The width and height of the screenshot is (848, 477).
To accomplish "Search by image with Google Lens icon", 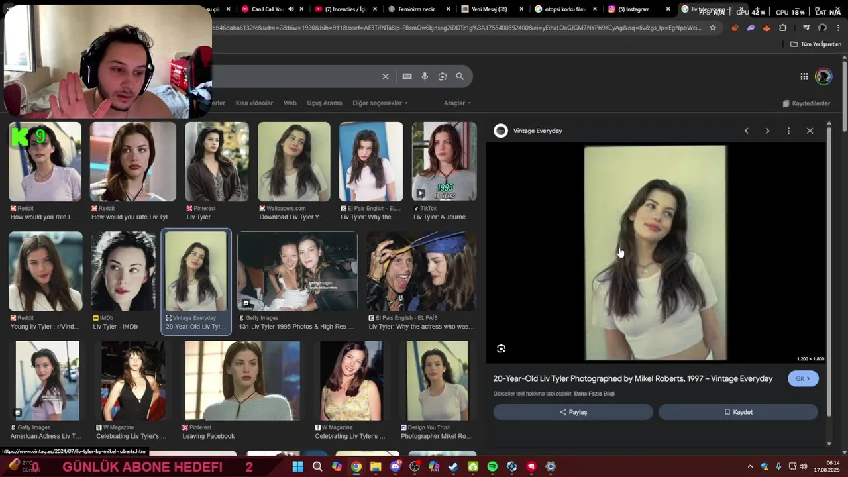I will point(443,76).
